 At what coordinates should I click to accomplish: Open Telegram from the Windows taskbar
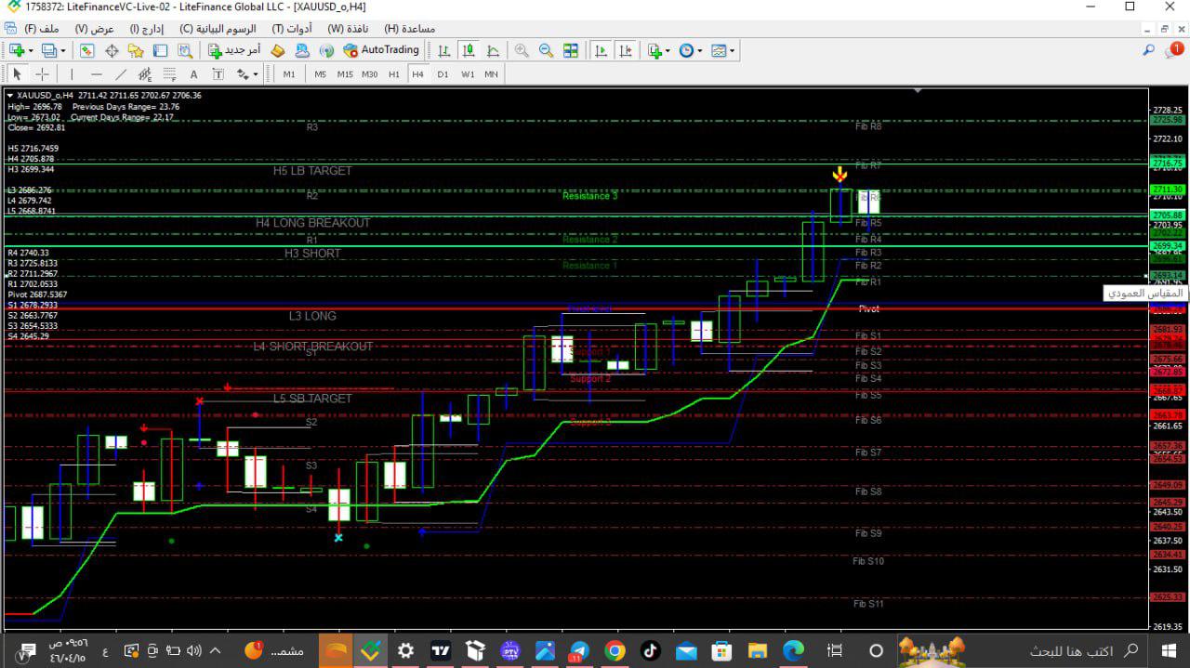coord(580,650)
